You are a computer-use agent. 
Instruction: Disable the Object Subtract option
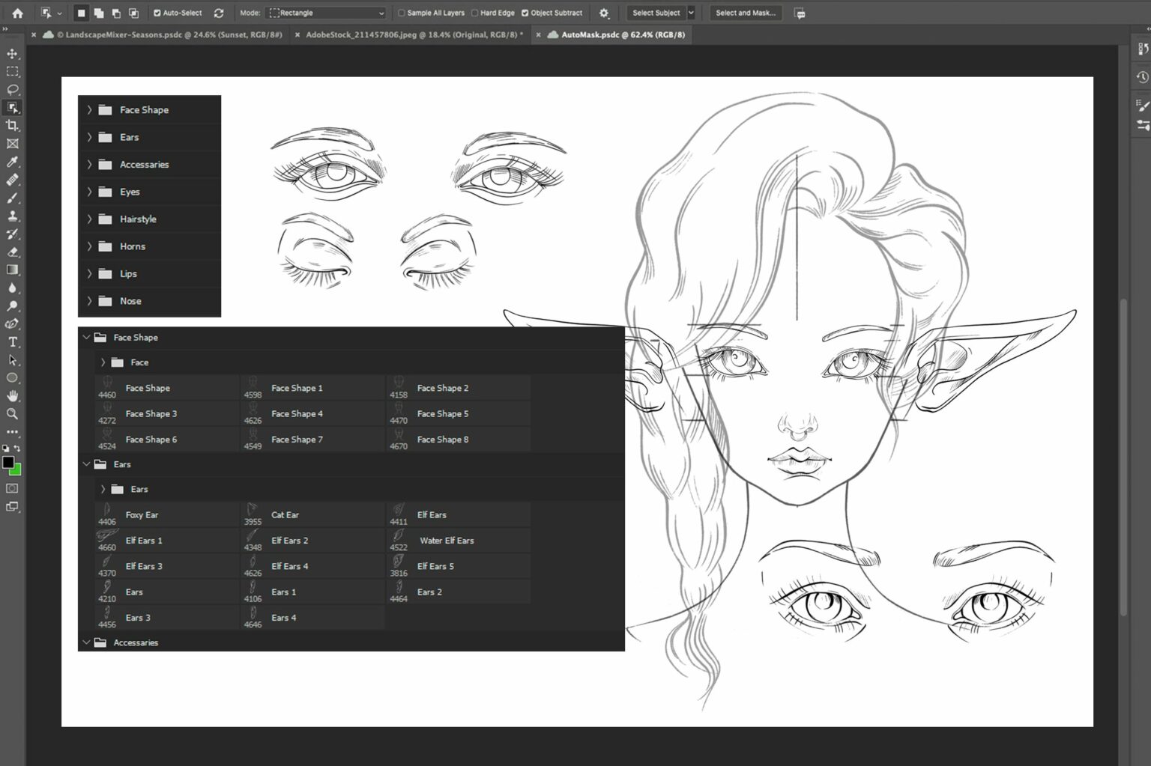click(x=526, y=13)
